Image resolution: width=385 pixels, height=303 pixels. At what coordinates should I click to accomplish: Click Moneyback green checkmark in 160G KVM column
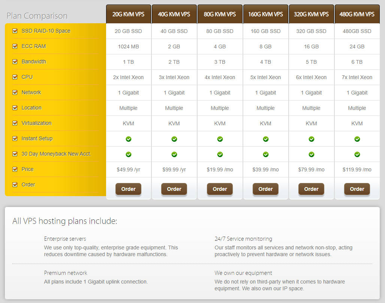point(266,154)
